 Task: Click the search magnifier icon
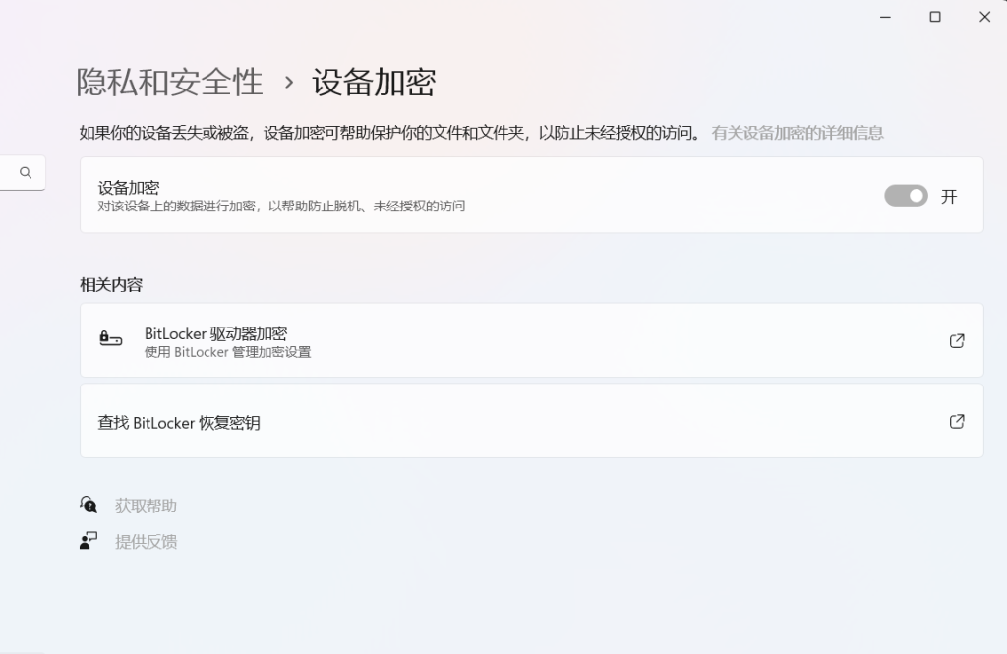[x=26, y=173]
